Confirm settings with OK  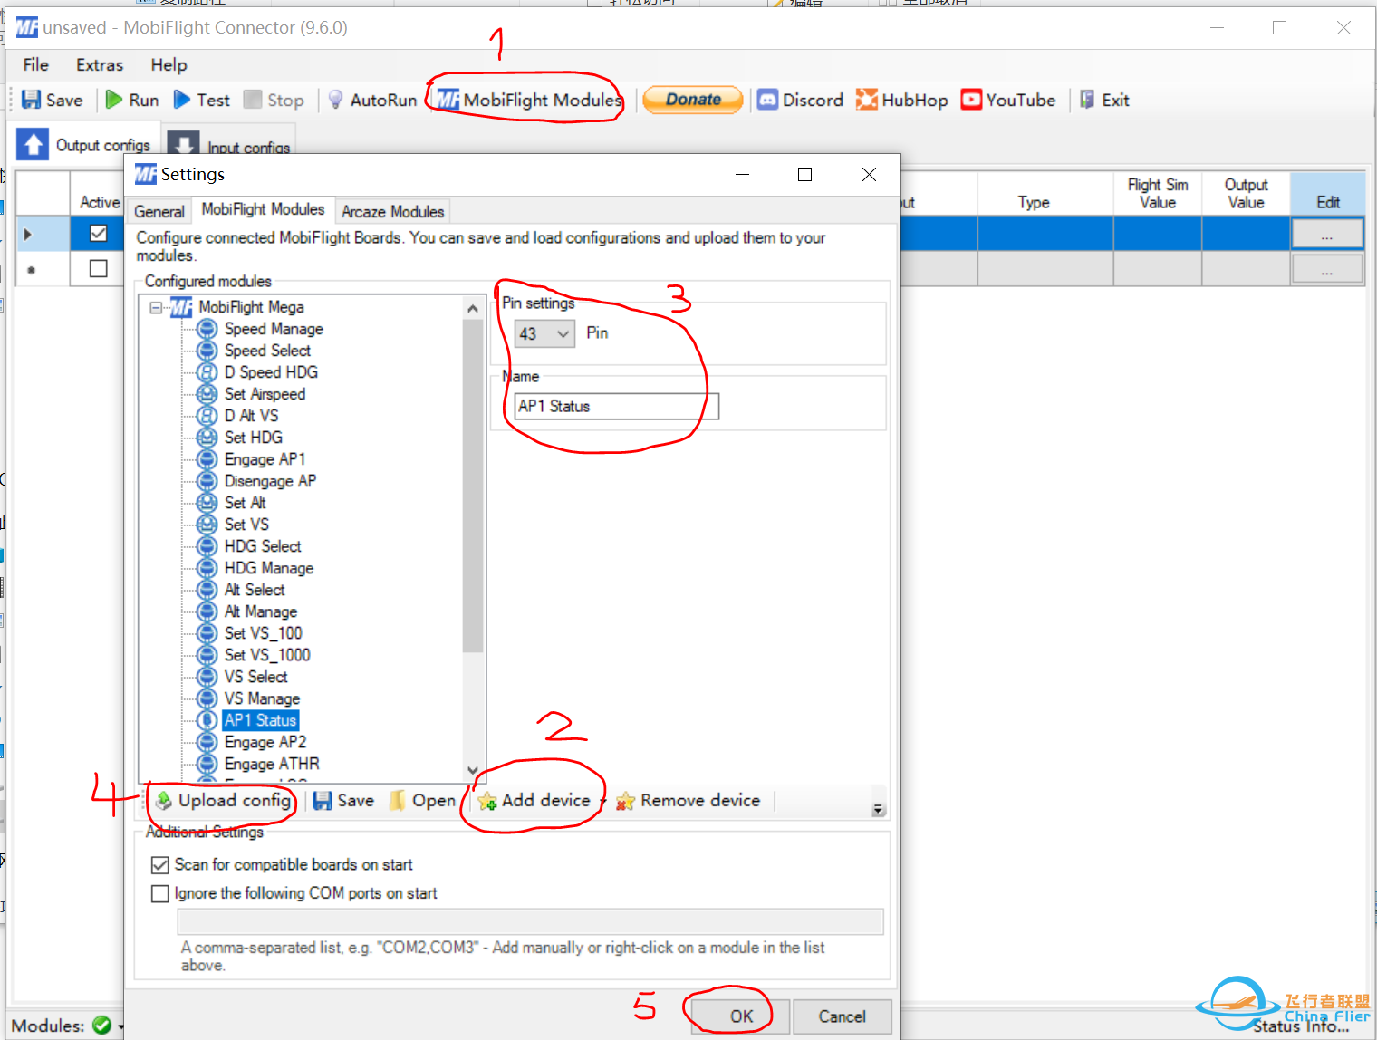click(x=741, y=1016)
